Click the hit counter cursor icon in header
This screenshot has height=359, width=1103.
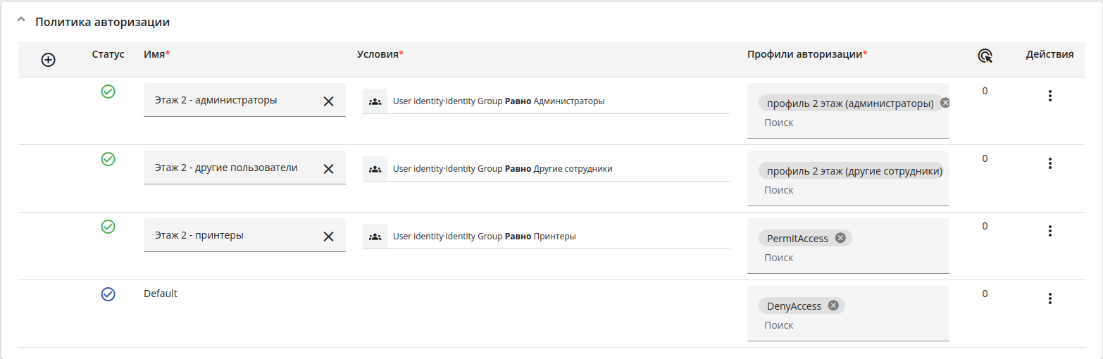pyautogui.click(x=985, y=56)
